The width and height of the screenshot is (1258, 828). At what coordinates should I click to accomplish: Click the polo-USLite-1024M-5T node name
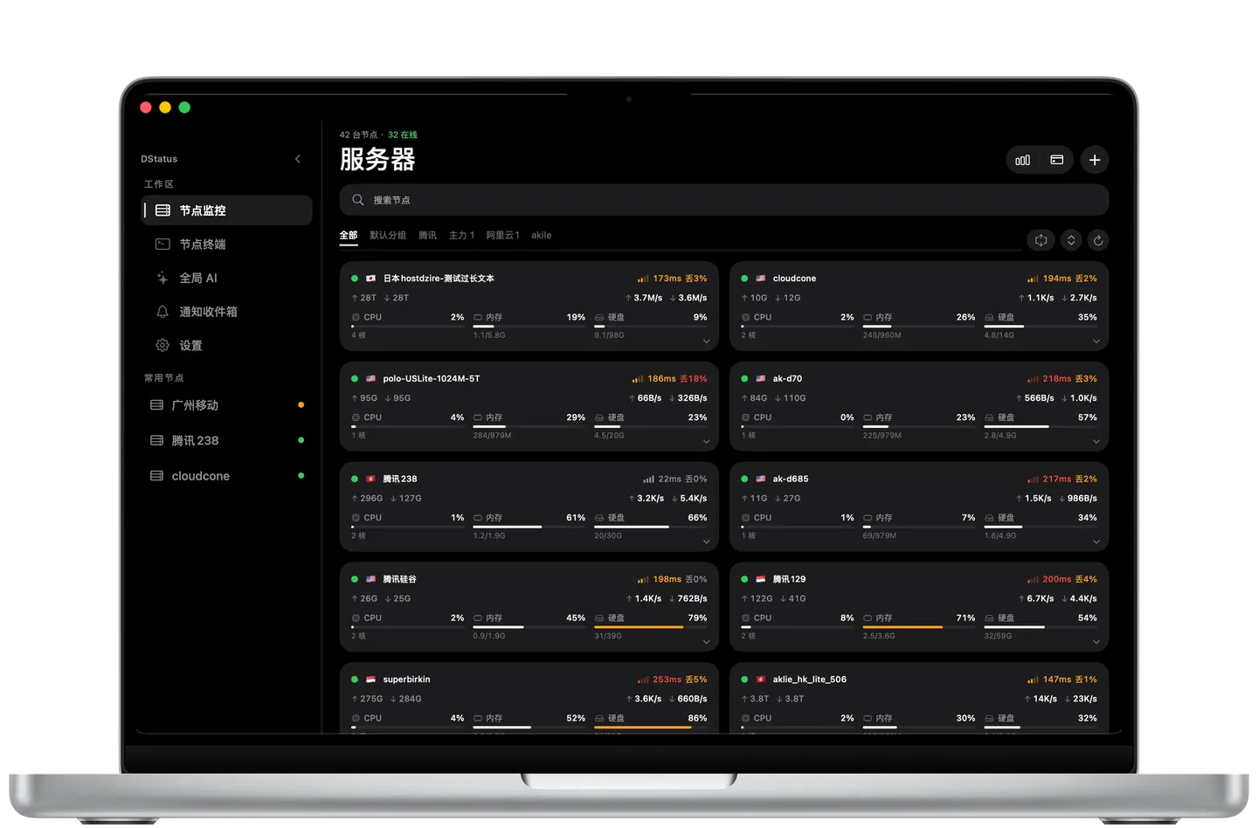coord(432,379)
